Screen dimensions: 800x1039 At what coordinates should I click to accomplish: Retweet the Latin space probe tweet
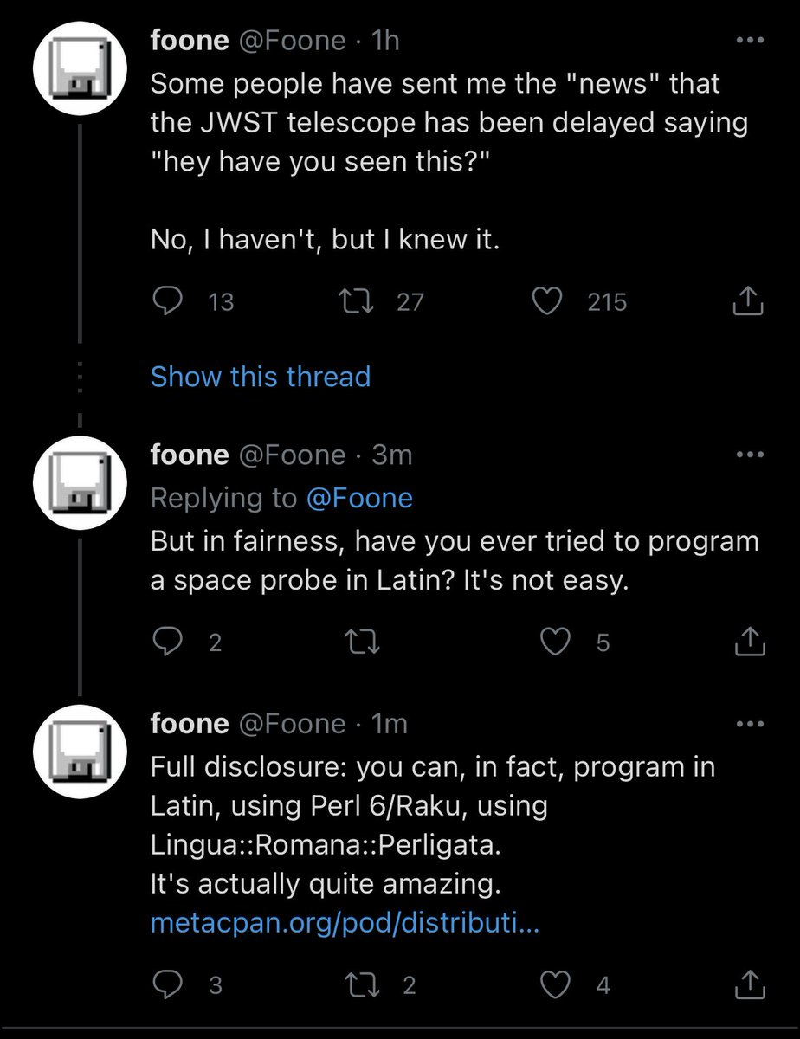click(x=358, y=642)
